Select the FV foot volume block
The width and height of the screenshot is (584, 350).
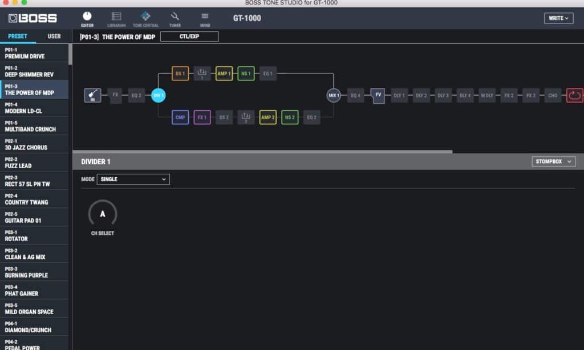coord(378,95)
